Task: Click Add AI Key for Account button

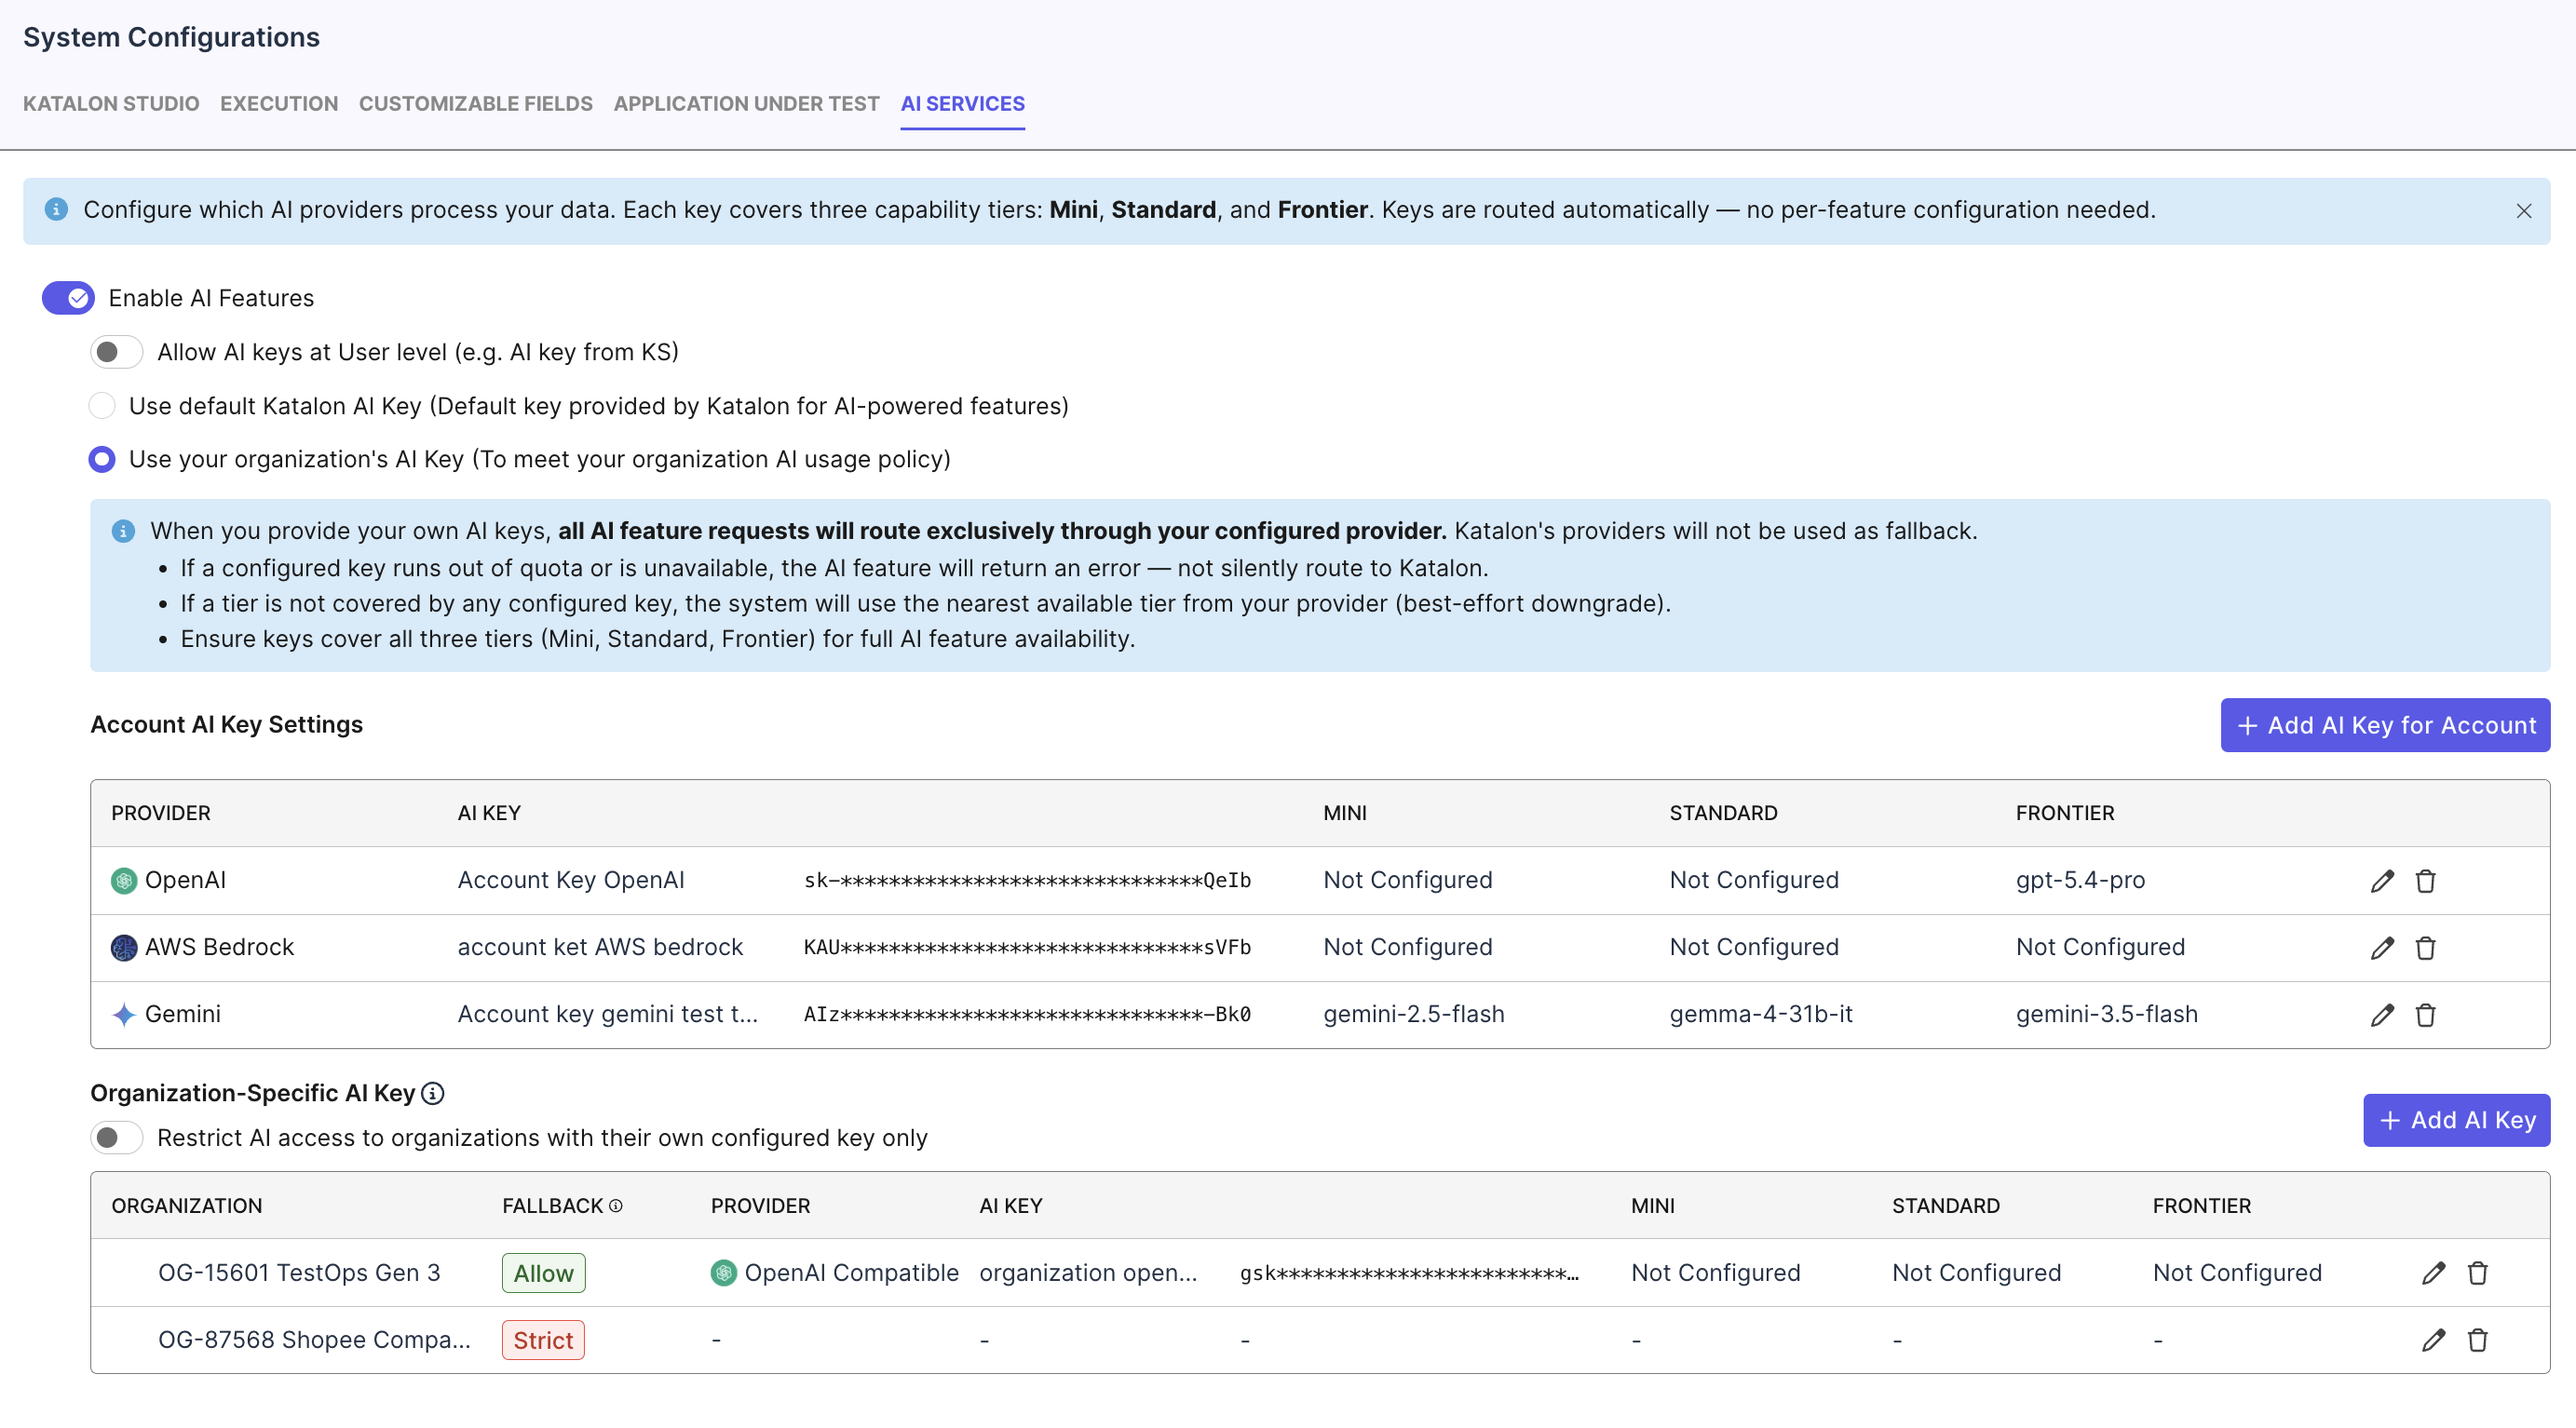Action: pos(2385,725)
